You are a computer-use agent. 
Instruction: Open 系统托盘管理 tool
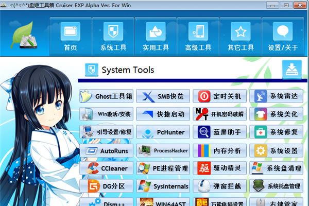[276, 186]
